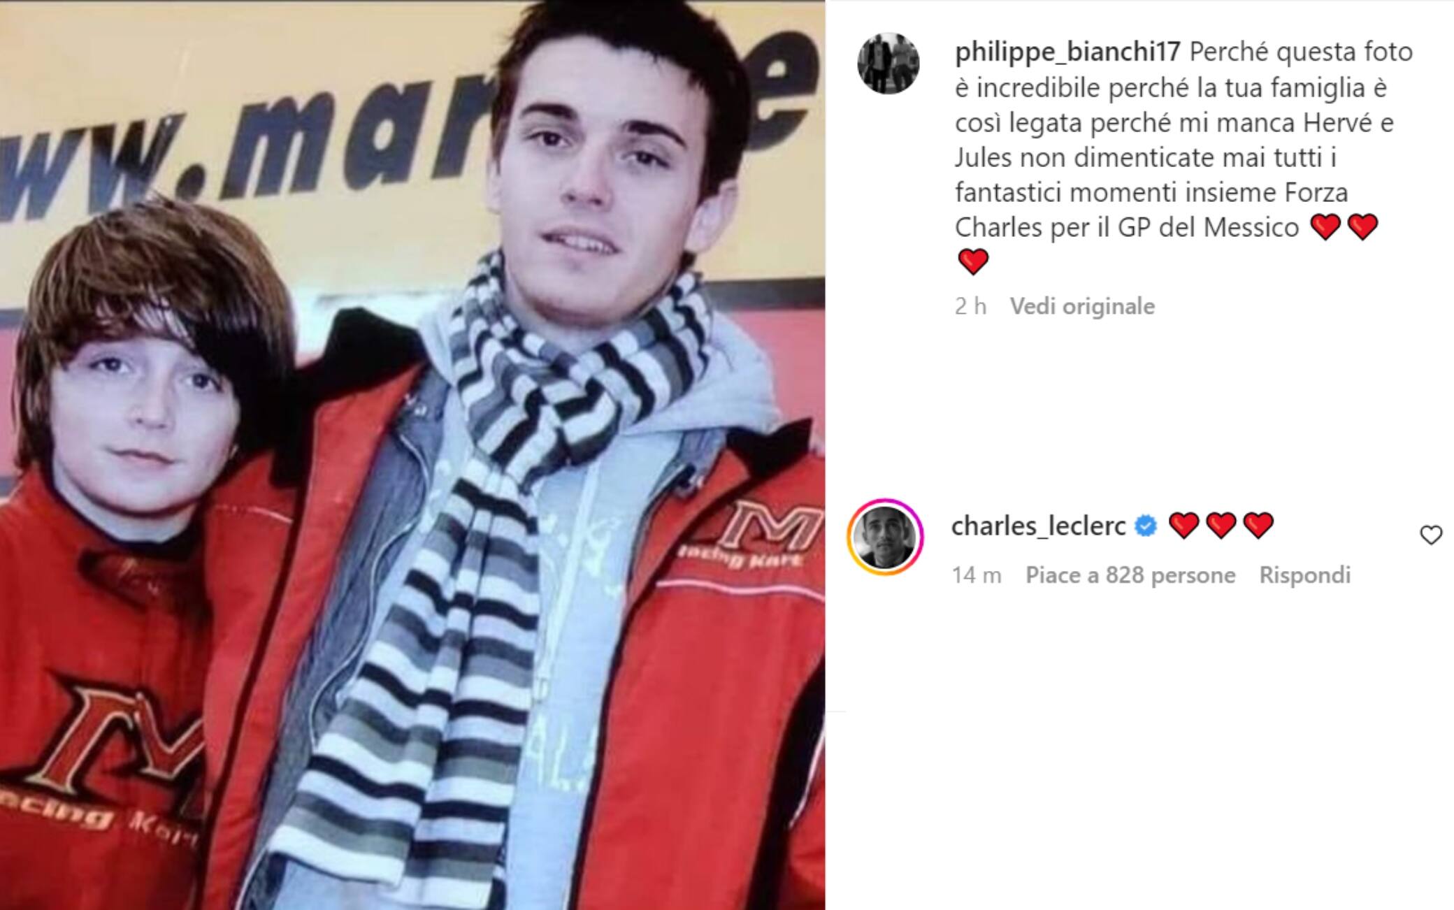Screen dimensions: 1454x910
Task: Click the '14 m' comment timestamp
Action: click(x=977, y=575)
